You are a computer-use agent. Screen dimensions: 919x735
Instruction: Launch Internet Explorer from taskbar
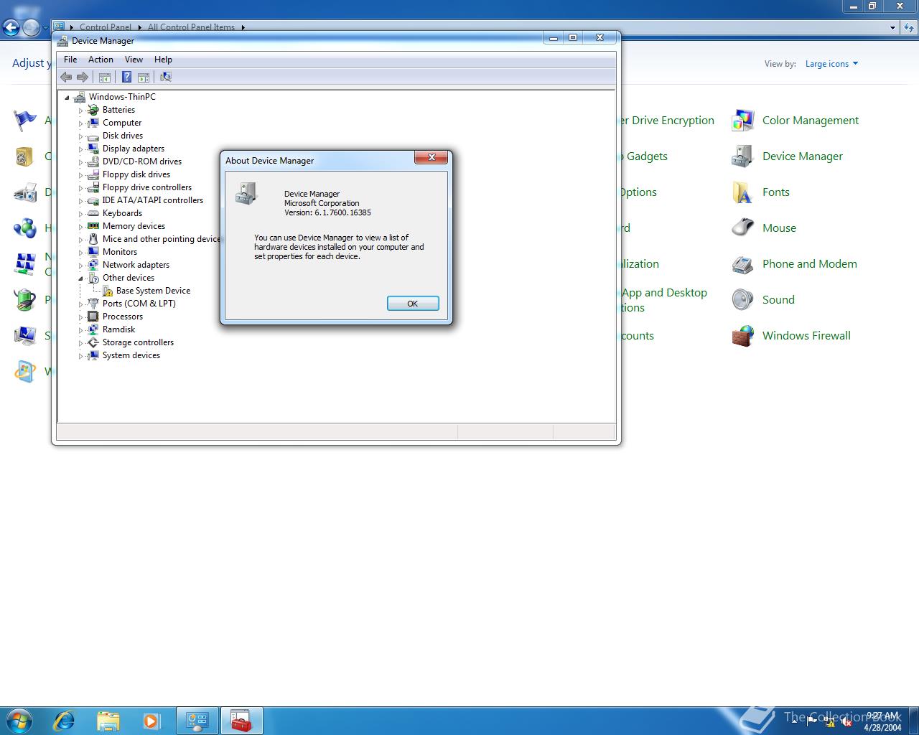65,721
